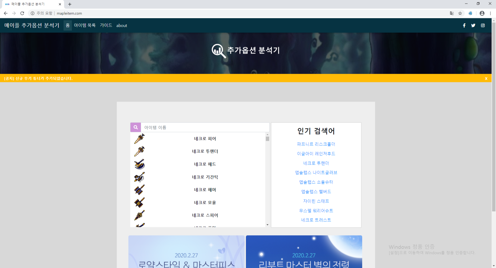This screenshot has width=496, height=268.
Task: Click item list scroll up arrow
Action: tap(267, 134)
